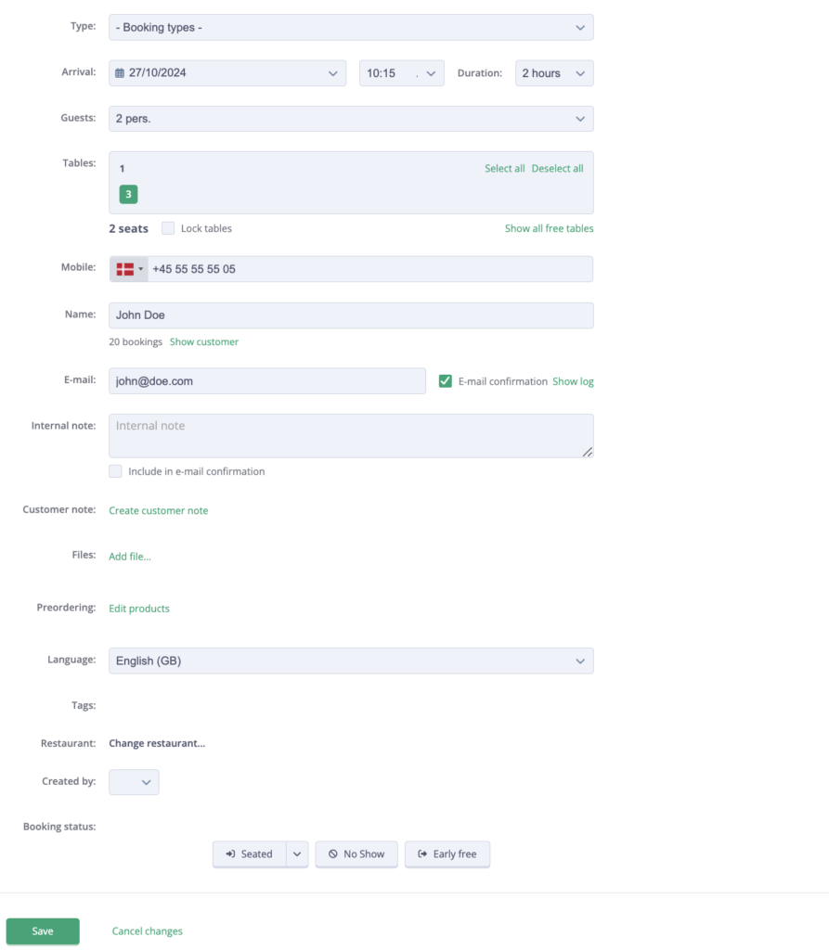Expand the Duration dropdown showing 2 hours
The height and width of the screenshot is (950, 829).
coord(554,72)
